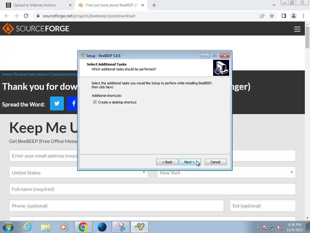310x233 pixels.
Task: Open Communications breadcrumb link
Action: point(64,74)
